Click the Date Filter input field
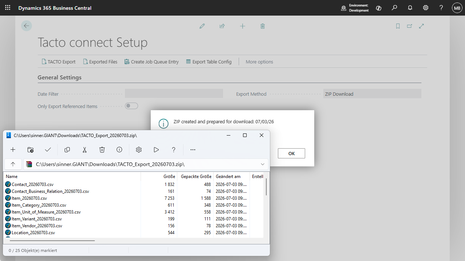The width and height of the screenshot is (465, 261). pos(174,94)
